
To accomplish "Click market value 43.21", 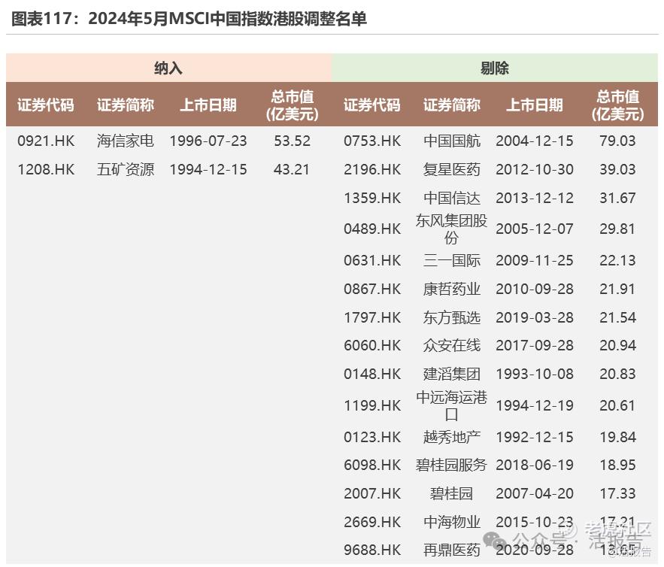I will [292, 169].
